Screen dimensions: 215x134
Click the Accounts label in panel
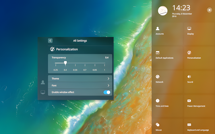coord(160,34)
